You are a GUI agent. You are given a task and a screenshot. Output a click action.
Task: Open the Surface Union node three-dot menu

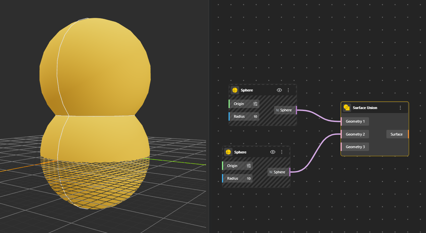[x=400, y=108]
